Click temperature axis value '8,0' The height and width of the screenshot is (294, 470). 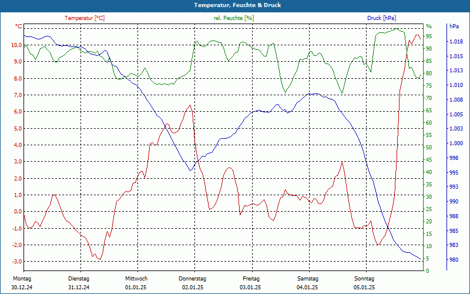pos(18,78)
